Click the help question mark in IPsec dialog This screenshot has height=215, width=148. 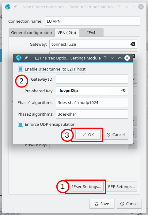point(105,58)
